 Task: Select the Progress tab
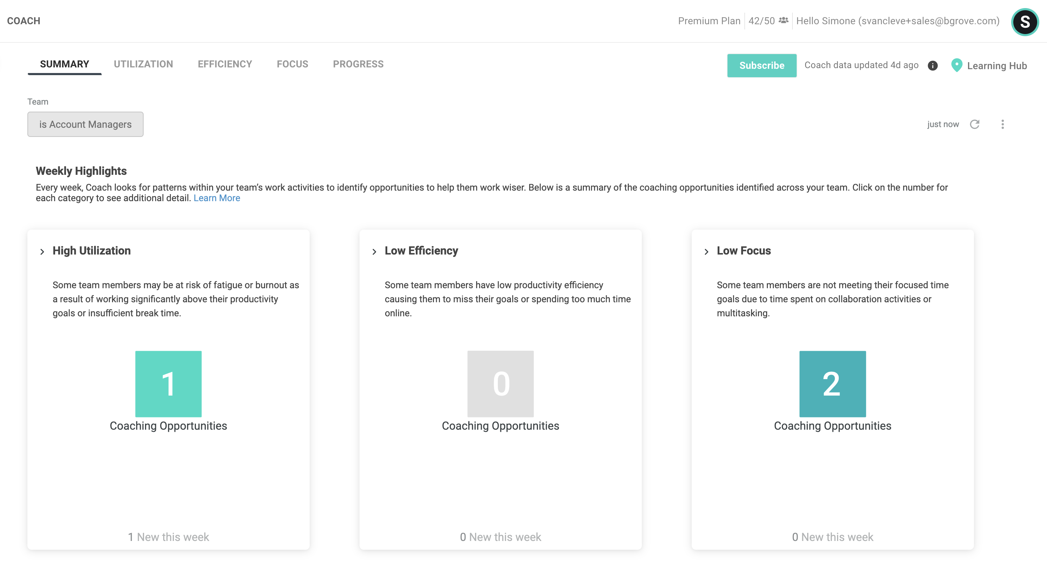pos(358,64)
